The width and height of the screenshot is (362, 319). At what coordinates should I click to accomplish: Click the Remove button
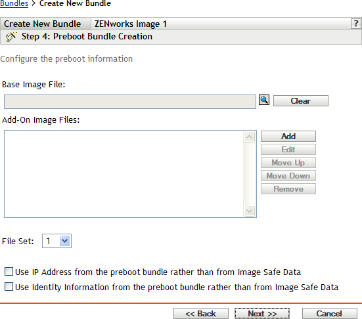(x=288, y=189)
